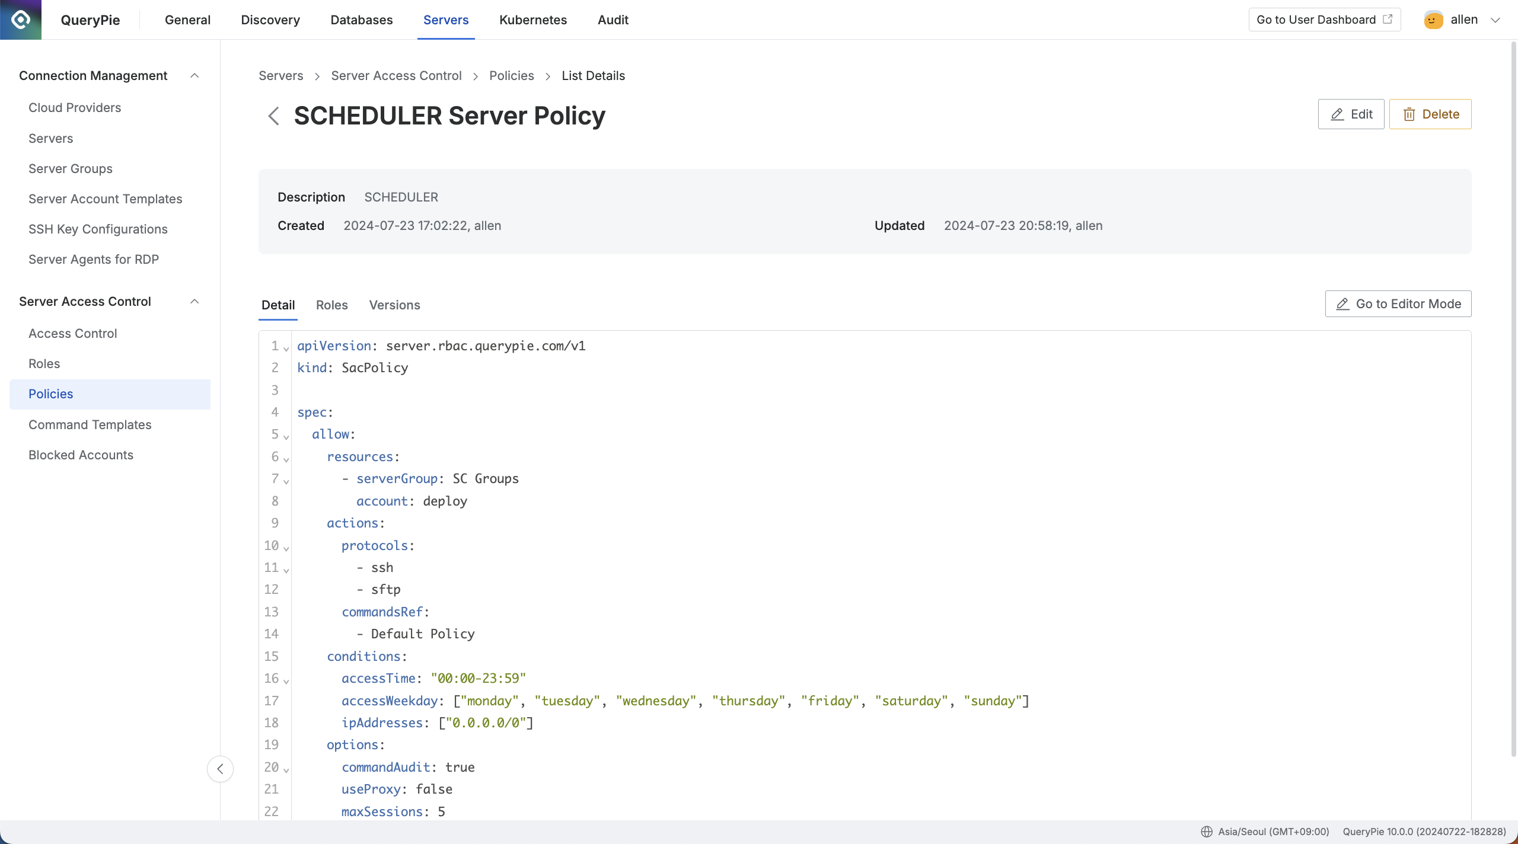The height and width of the screenshot is (844, 1518).
Task: Click the SCHEDULER description value
Action: [x=401, y=197]
